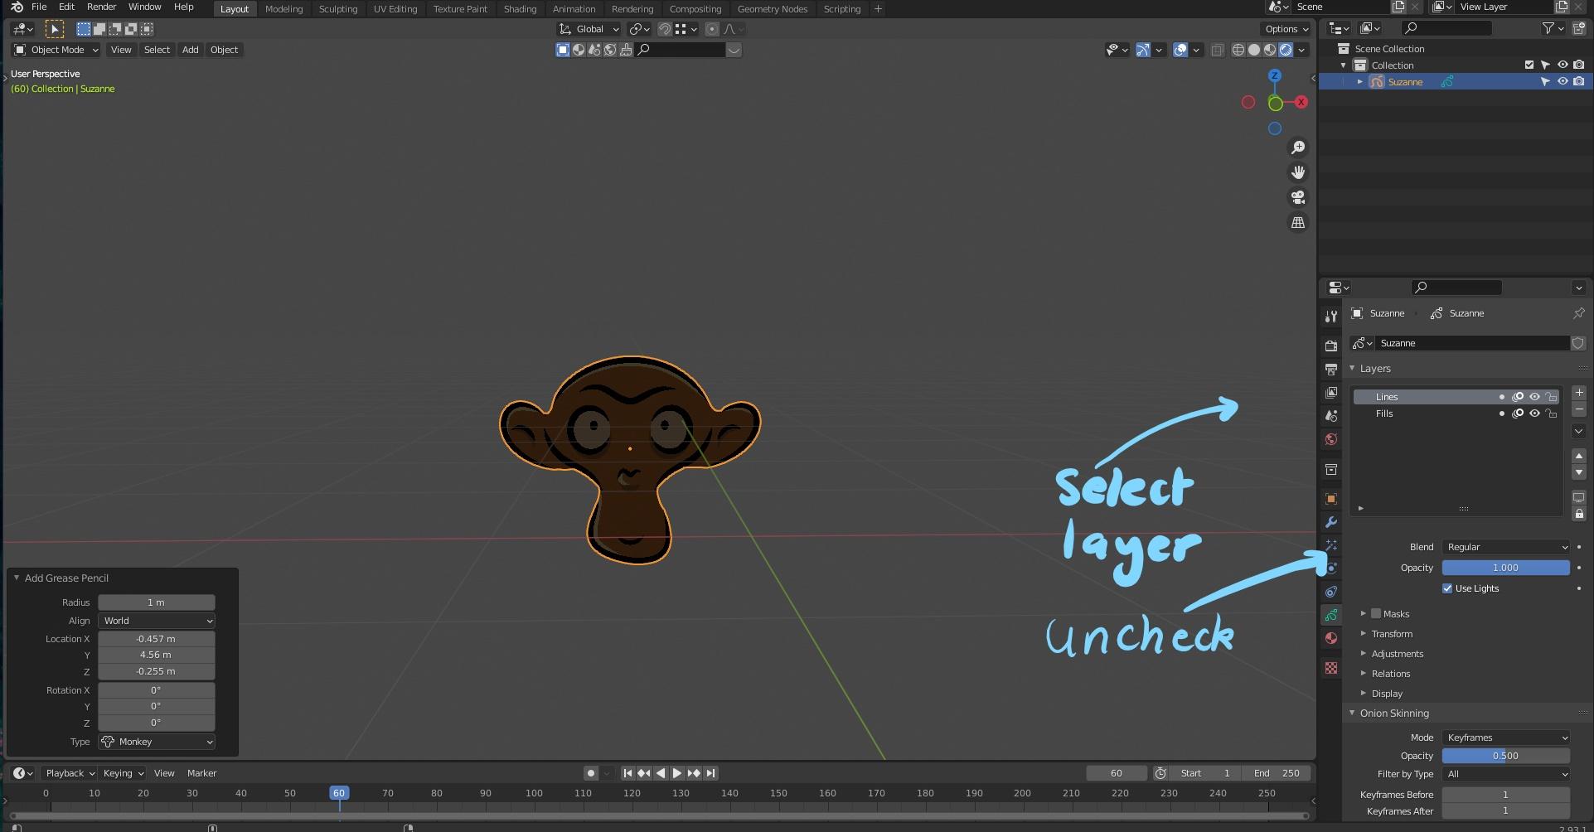The image size is (1594, 832).
Task: Open the Global transform orientation dropdown
Action: [x=589, y=29]
